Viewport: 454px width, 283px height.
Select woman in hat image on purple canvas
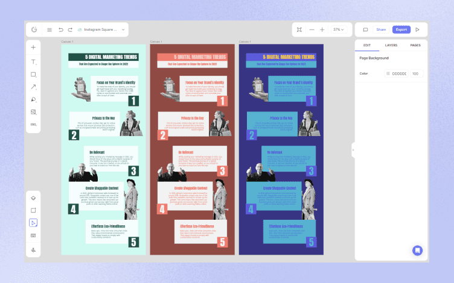point(309,199)
